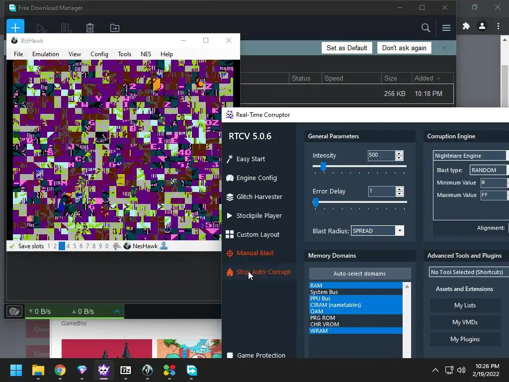The image size is (509, 382).
Task: Decrease Error Delay with the down stepper arrow
Action: click(400, 194)
